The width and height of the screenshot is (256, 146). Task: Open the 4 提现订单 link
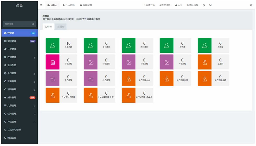[165, 5]
